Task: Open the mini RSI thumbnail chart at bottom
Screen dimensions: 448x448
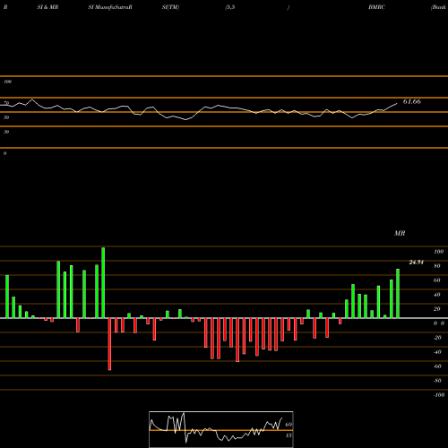Action: click(x=221, y=429)
